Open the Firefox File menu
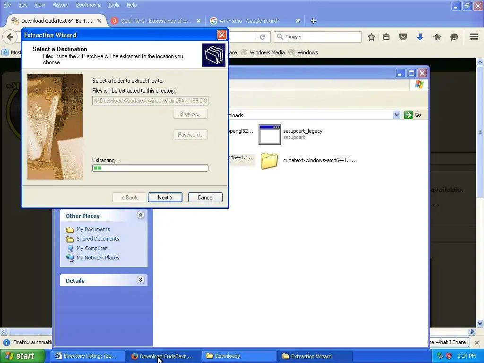Screen dimensions: 484x363 coord(7,5)
